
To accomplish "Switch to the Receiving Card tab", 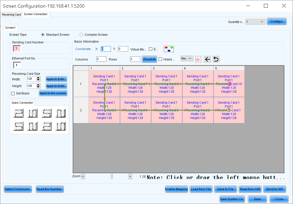I will [11, 15].
